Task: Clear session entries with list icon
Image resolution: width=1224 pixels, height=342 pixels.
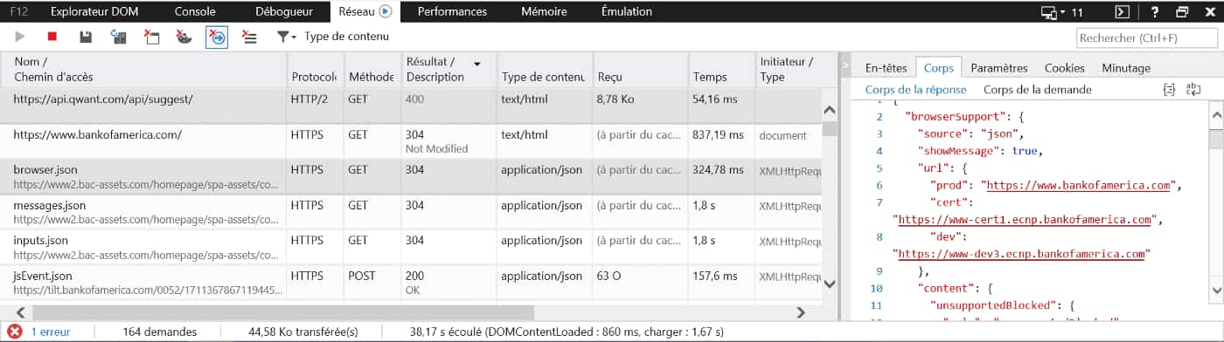Action: (x=249, y=37)
